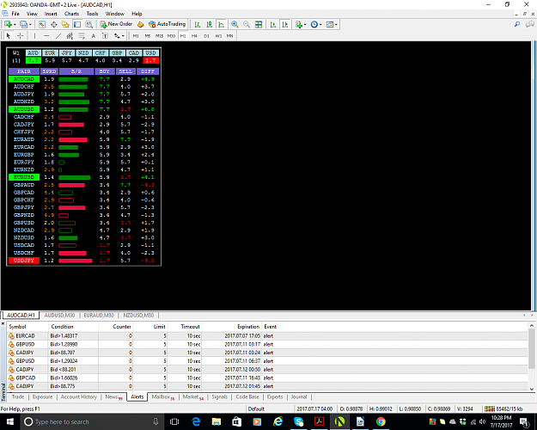Switch timeframe to M5

coord(148,35)
